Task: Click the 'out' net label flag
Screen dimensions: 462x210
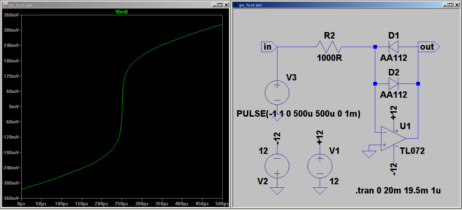Action: tap(429, 47)
